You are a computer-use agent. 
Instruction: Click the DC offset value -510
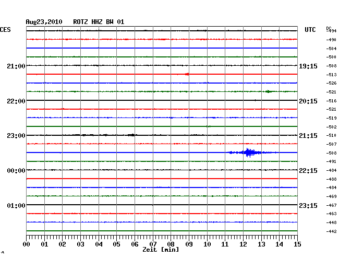point(331,135)
